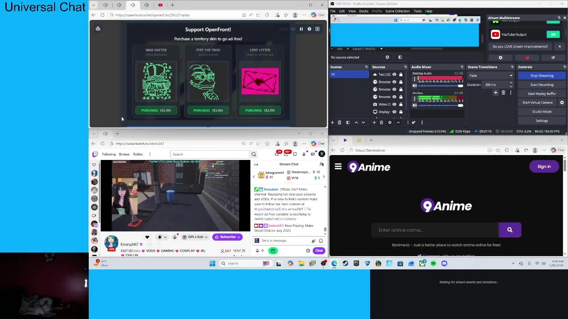
Task: Click the 9Anime search magnifier button
Action: coord(510,230)
